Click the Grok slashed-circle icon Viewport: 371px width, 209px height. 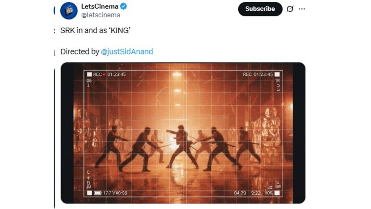pyautogui.click(x=290, y=9)
